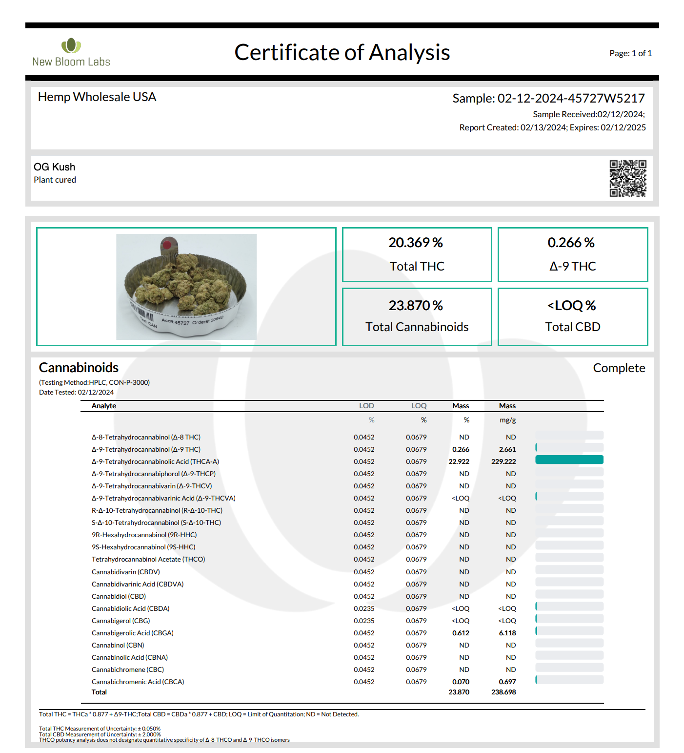Select the Hemp Wholesale USA client name
Screen dimensions: 684x753
(x=97, y=97)
